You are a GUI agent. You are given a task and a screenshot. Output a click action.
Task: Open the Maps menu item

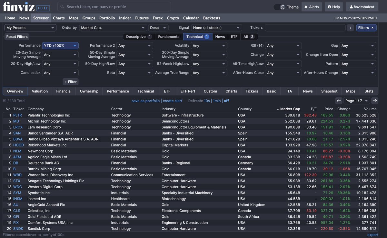pyautogui.click(x=74, y=18)
